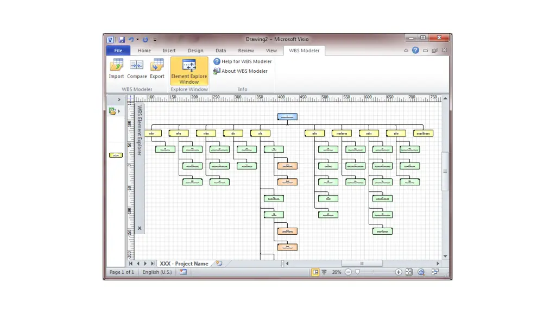Click the stencil folder icon in Shapes pane
556x313 pixels.
(x=112, y=111)
